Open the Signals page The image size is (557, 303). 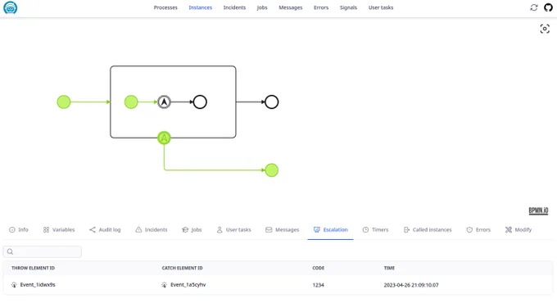[x=348, y=7]
